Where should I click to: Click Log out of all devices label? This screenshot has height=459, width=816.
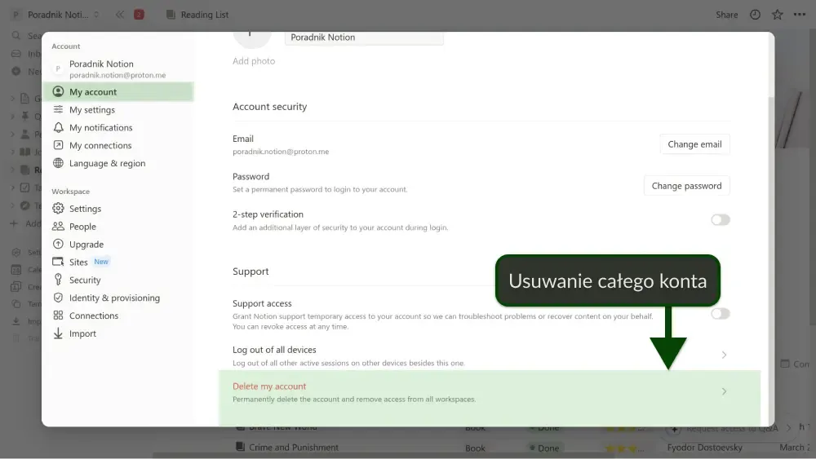pyautogui.click(x=274, y=350)
